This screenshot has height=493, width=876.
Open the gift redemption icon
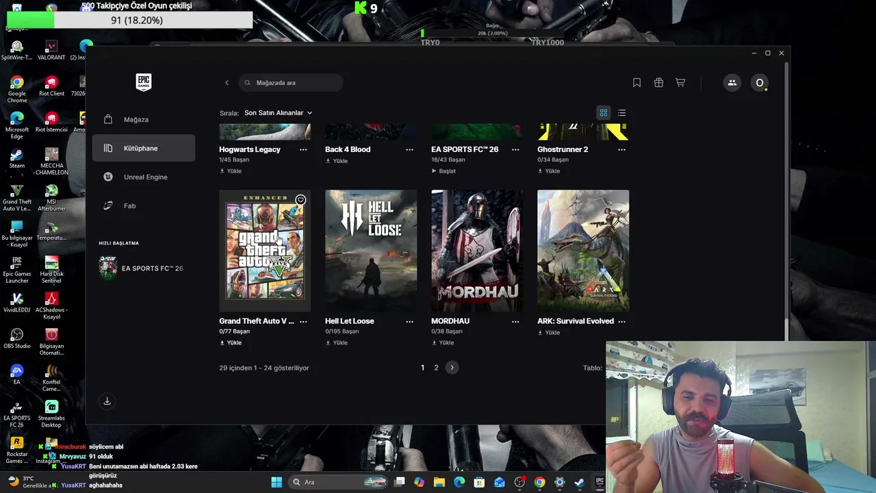[658, 83]
